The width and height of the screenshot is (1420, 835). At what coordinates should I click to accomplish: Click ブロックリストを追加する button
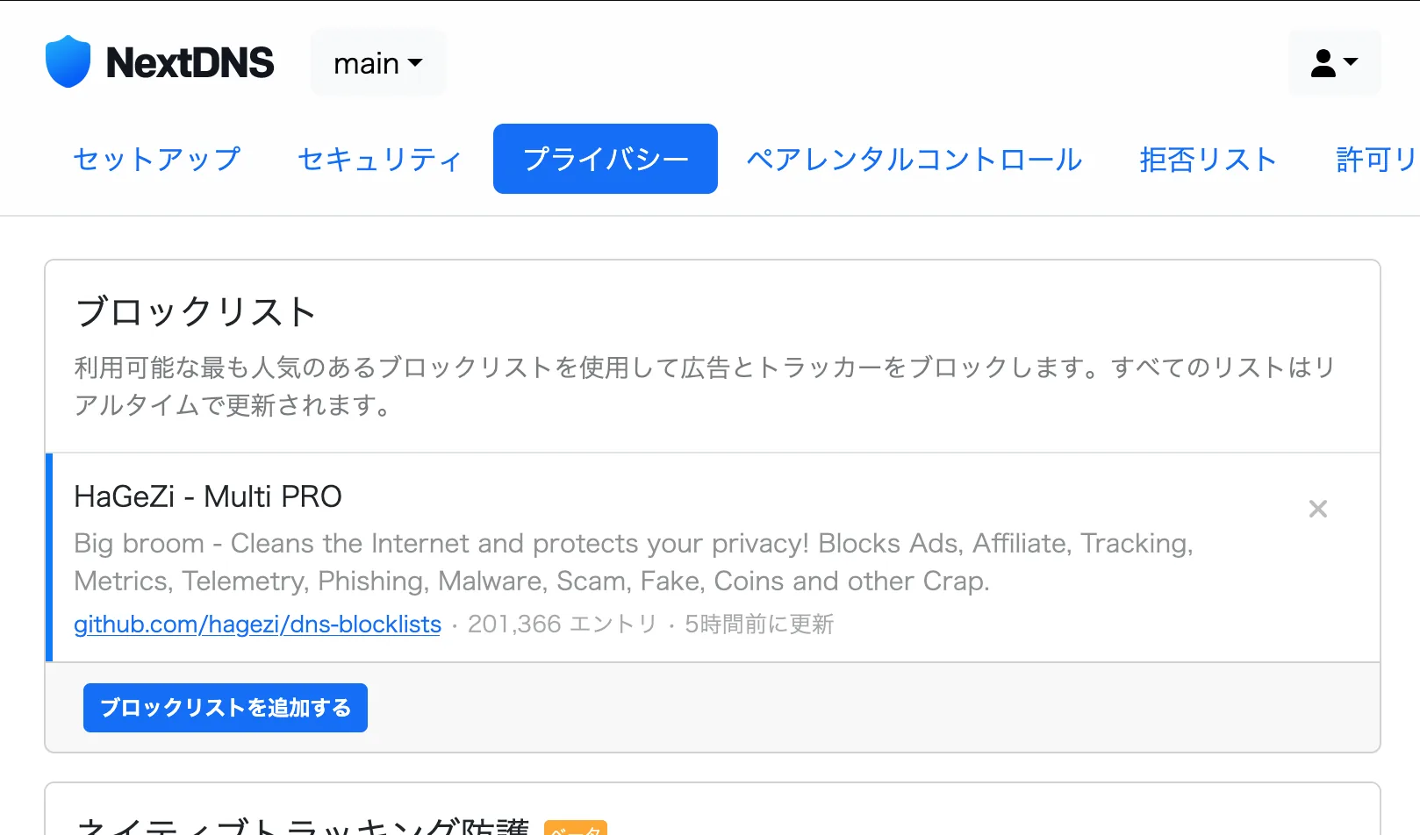[226, 708]
